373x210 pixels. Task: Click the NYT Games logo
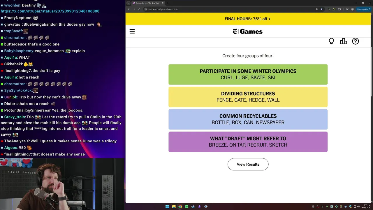(x=248, y=32)
